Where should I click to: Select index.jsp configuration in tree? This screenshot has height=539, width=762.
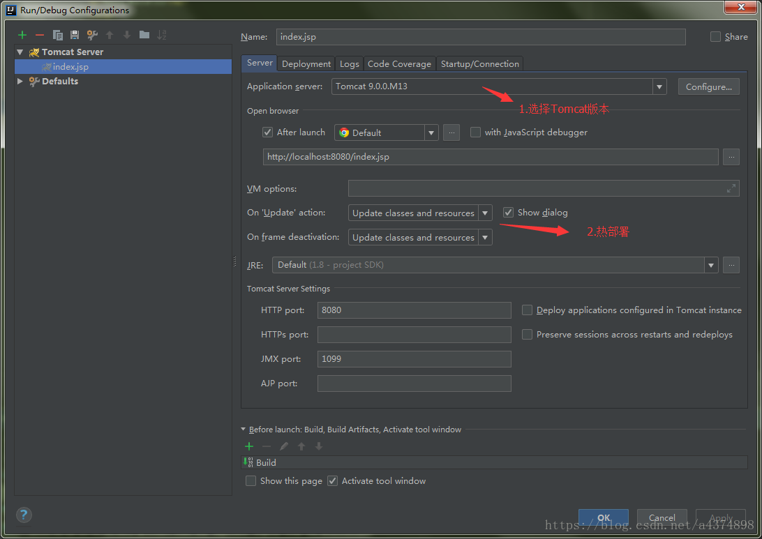click(123, 66)
